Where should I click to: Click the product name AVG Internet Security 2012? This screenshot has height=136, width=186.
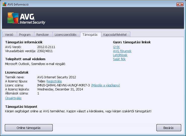[56, 77]
